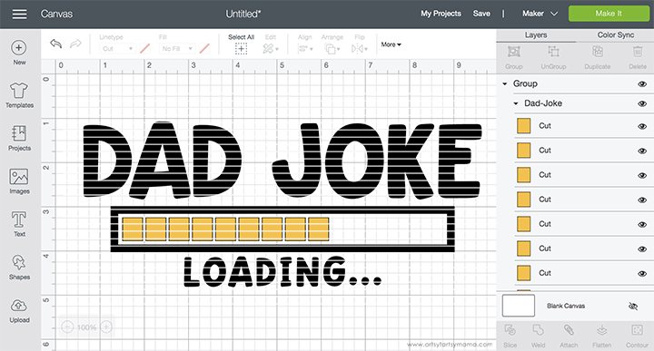Click the Untitled* project name
Viewport: 654px width, 351px height.
coord(243,14)
